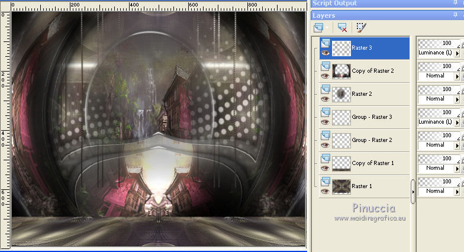Click layer type icon of Copy of Raster 1
The width and height of the screenshot is (464, 252).
point(326,159)
